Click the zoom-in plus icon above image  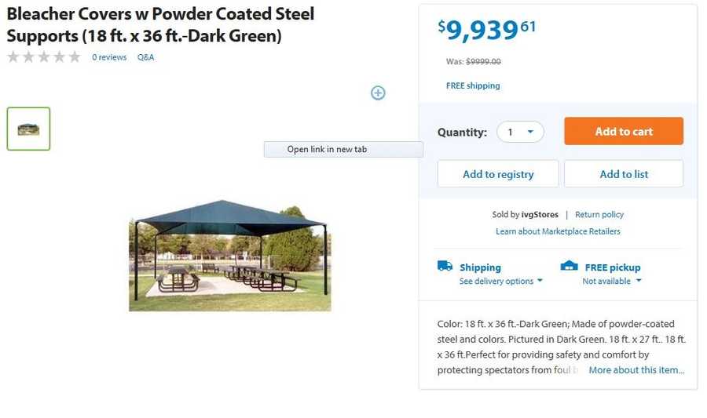378,93
